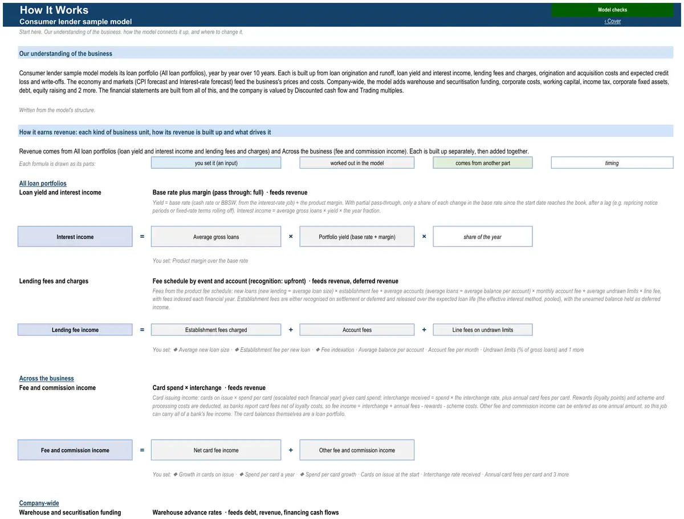Viewport: 684px width, 519px height.
Task: Select the 'Loan yield and interest income' row label
Action: pos(60,193)
